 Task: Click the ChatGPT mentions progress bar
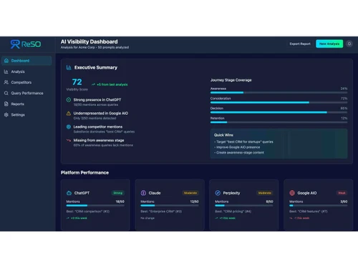[x=95, y=206]
